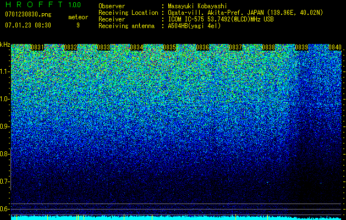The height and width of the screenshot is (220, 346).
Task: Select the ICOM IC-575 receiver value
Action: [221, 19]
